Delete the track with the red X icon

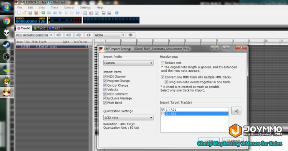click(x=91, y=13)
